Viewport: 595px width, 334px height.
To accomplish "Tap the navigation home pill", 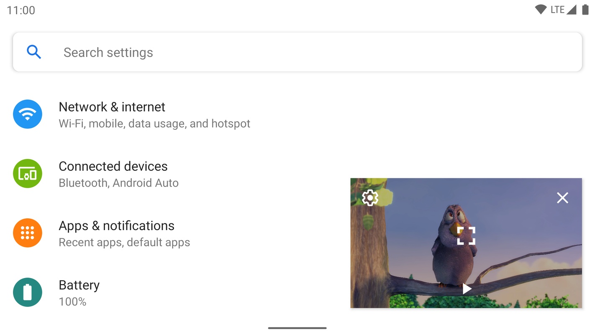I will pyautogui.click(x=297, y=328).
